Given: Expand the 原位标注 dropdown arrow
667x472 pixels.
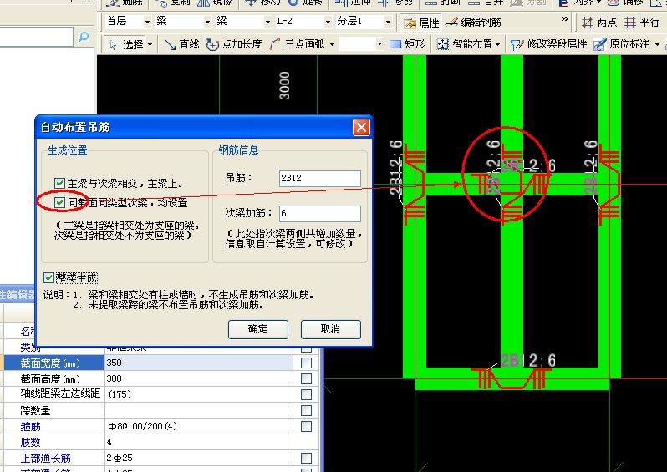Looking at the screenshot, I should tap(657, 44).
